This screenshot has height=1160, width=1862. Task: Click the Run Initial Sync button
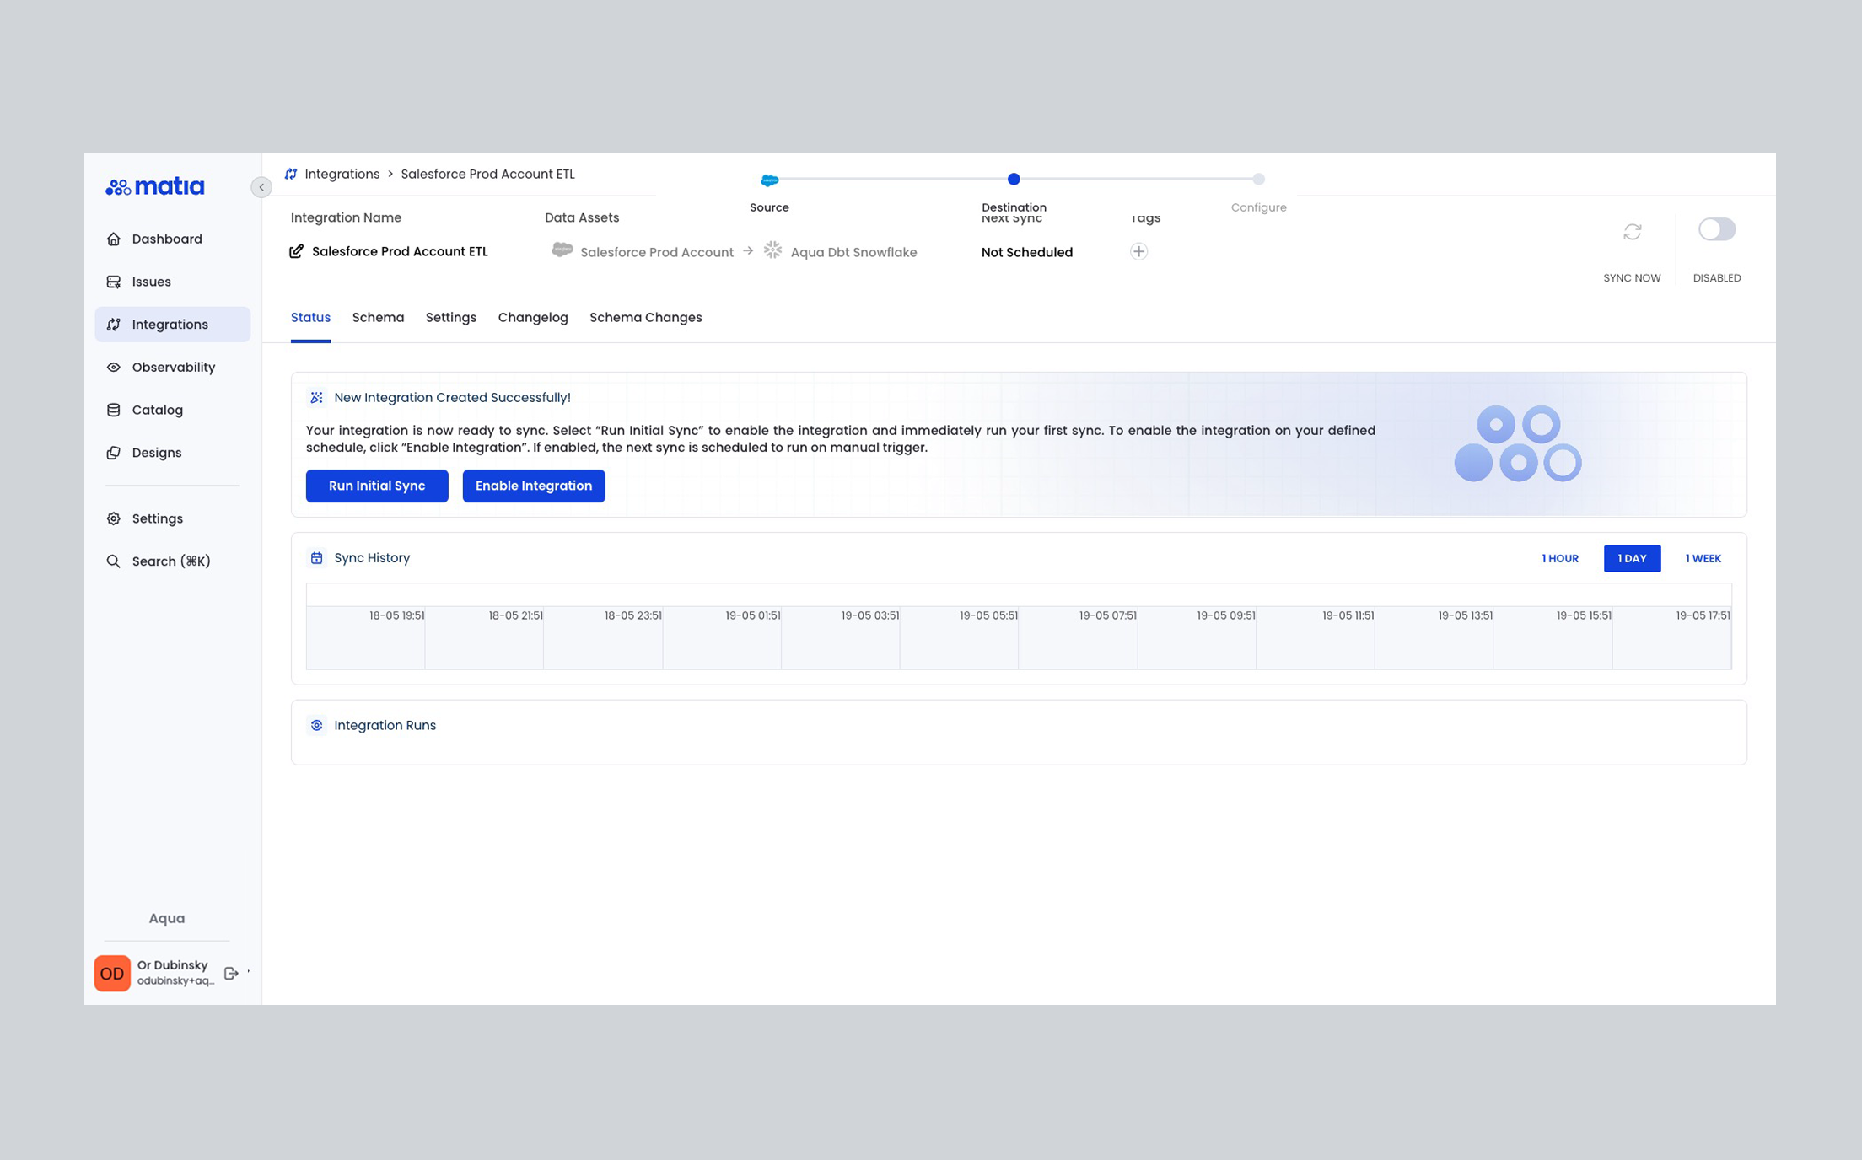pyautogui.click(x=377, y=486)
